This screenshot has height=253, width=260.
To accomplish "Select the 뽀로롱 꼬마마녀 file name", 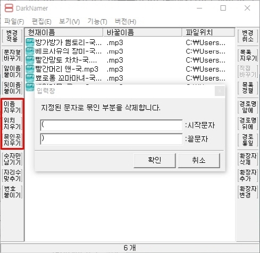I will (69, 78).
